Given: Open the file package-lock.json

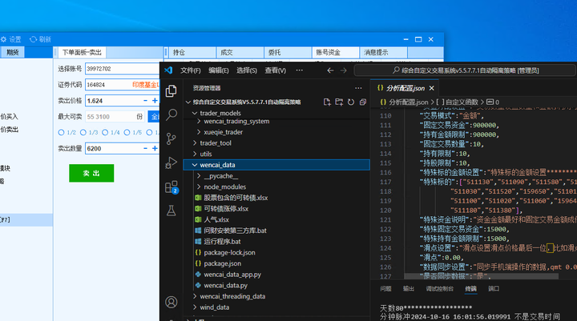Looking at the screenshot, I should pos(229,253).
